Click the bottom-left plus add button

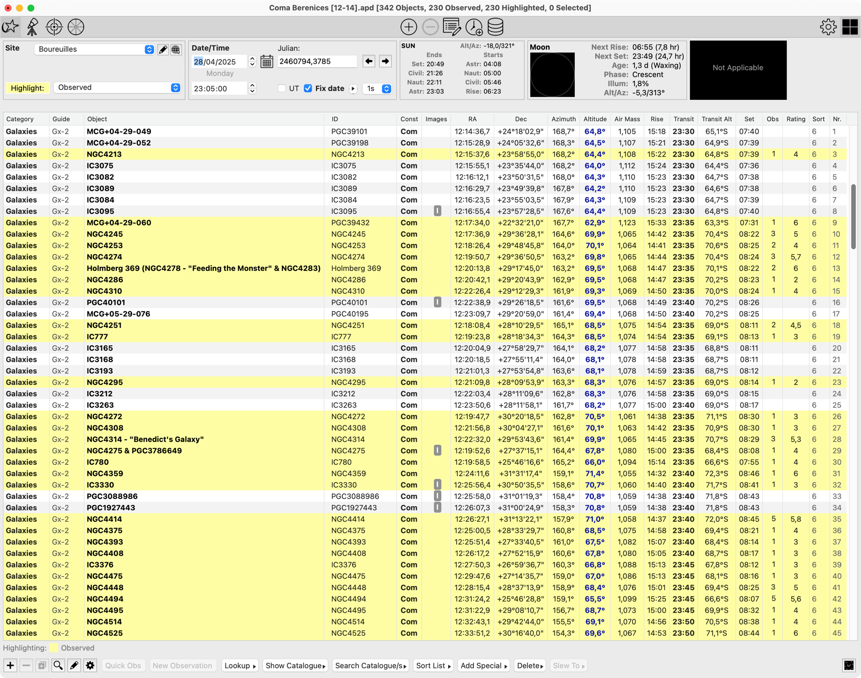click(10, 666)
